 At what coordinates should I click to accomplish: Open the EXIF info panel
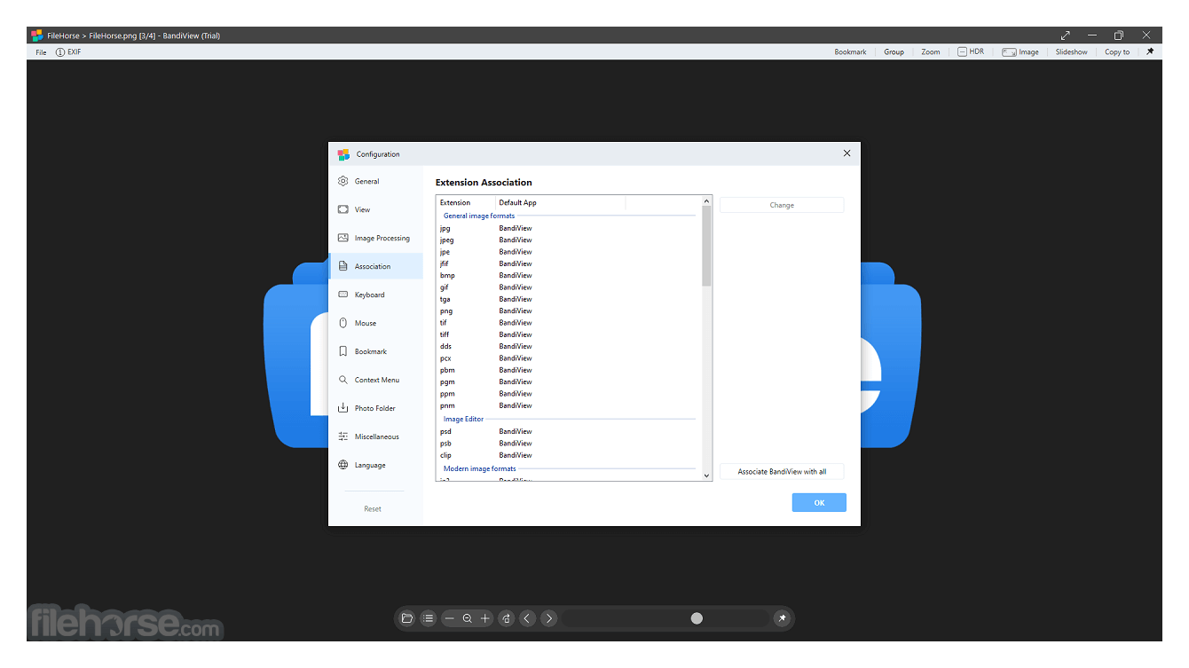tap(68, 52)
